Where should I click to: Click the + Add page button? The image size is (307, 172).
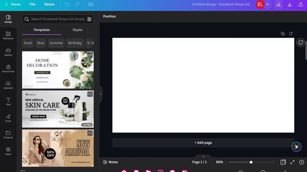pos(203,143)
